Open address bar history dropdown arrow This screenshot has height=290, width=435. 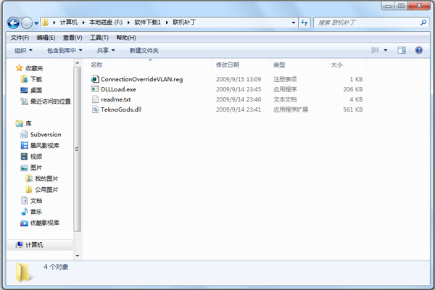(293, 22)
